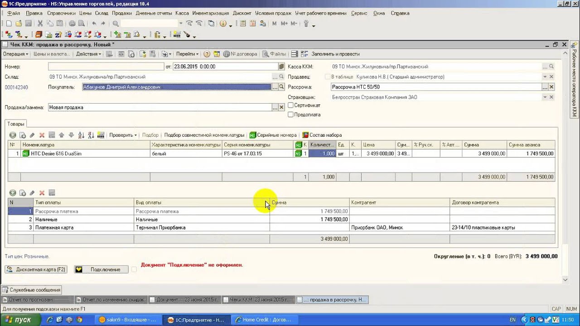Expand the Проверить dropdown

point(123,135)
